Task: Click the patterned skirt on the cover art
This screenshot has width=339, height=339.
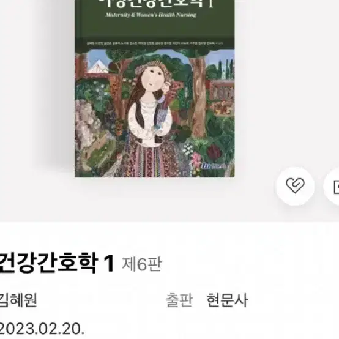Action: click(x=151, y=161)
